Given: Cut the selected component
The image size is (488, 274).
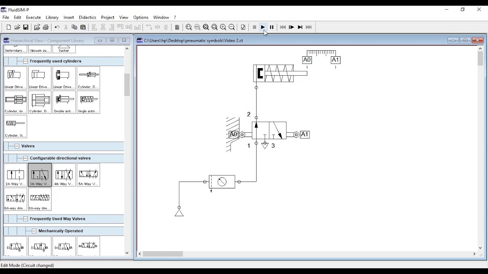Looking at the screenshot, I should coord(66,27).
